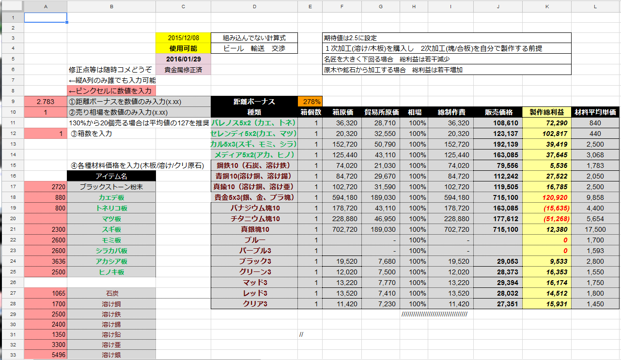Click the yellow 使用可能 cell

[183, 48]
